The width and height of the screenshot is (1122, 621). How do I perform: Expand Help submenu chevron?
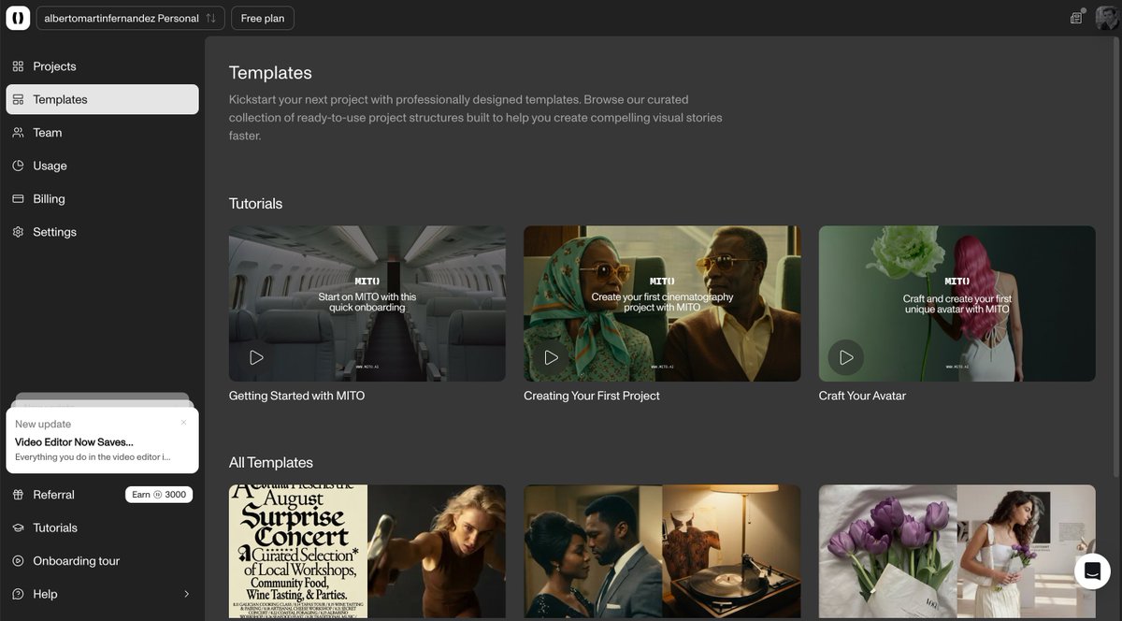pos(186,594)
